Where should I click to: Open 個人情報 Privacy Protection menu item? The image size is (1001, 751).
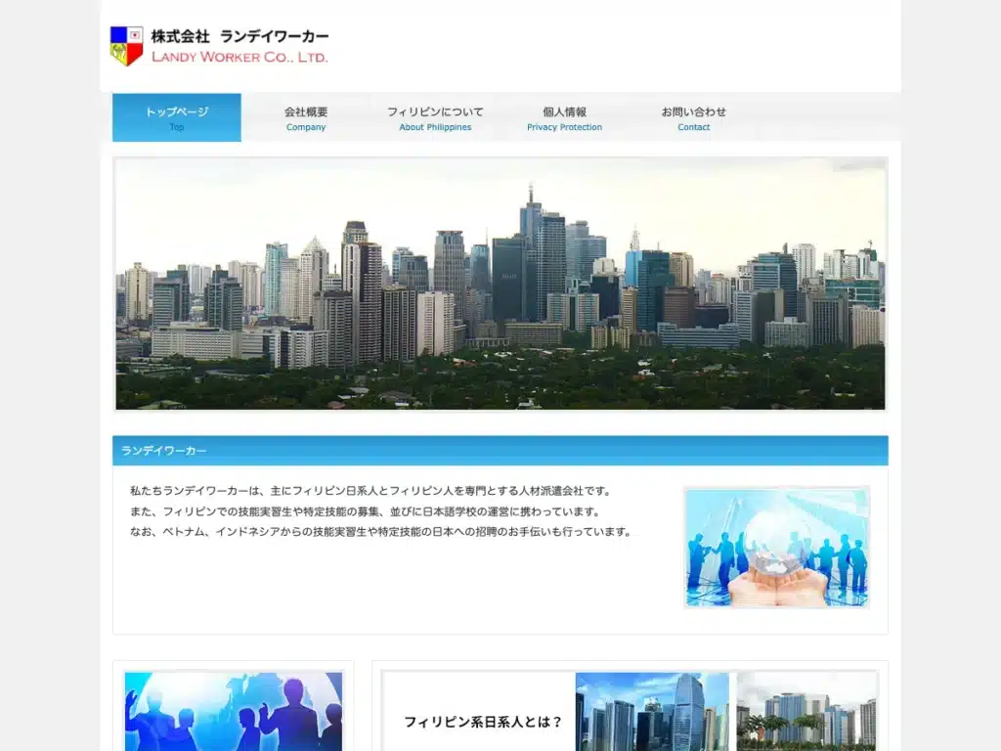tap(564, 118)
